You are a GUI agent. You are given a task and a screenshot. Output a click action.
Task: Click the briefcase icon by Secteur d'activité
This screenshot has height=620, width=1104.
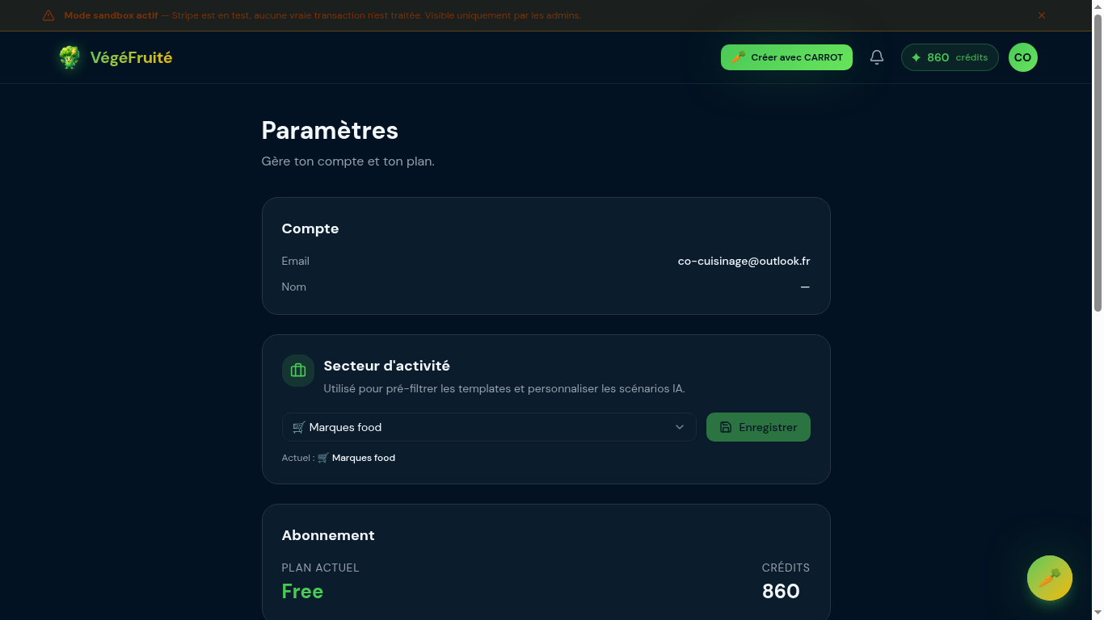click(298, 371)
